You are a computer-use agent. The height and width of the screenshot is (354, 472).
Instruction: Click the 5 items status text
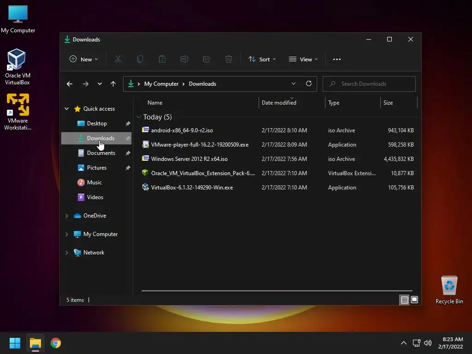click(x=75, y=300)
